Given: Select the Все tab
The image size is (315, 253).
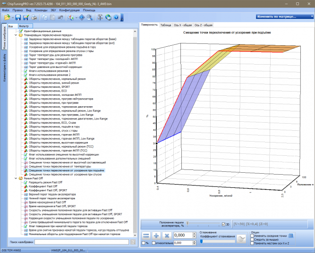Looking at the screenshot, I should tap(13, 26).
